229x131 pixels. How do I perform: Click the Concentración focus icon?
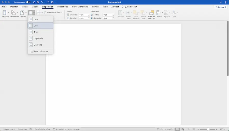pyautogui.click(x=158, y=129)
